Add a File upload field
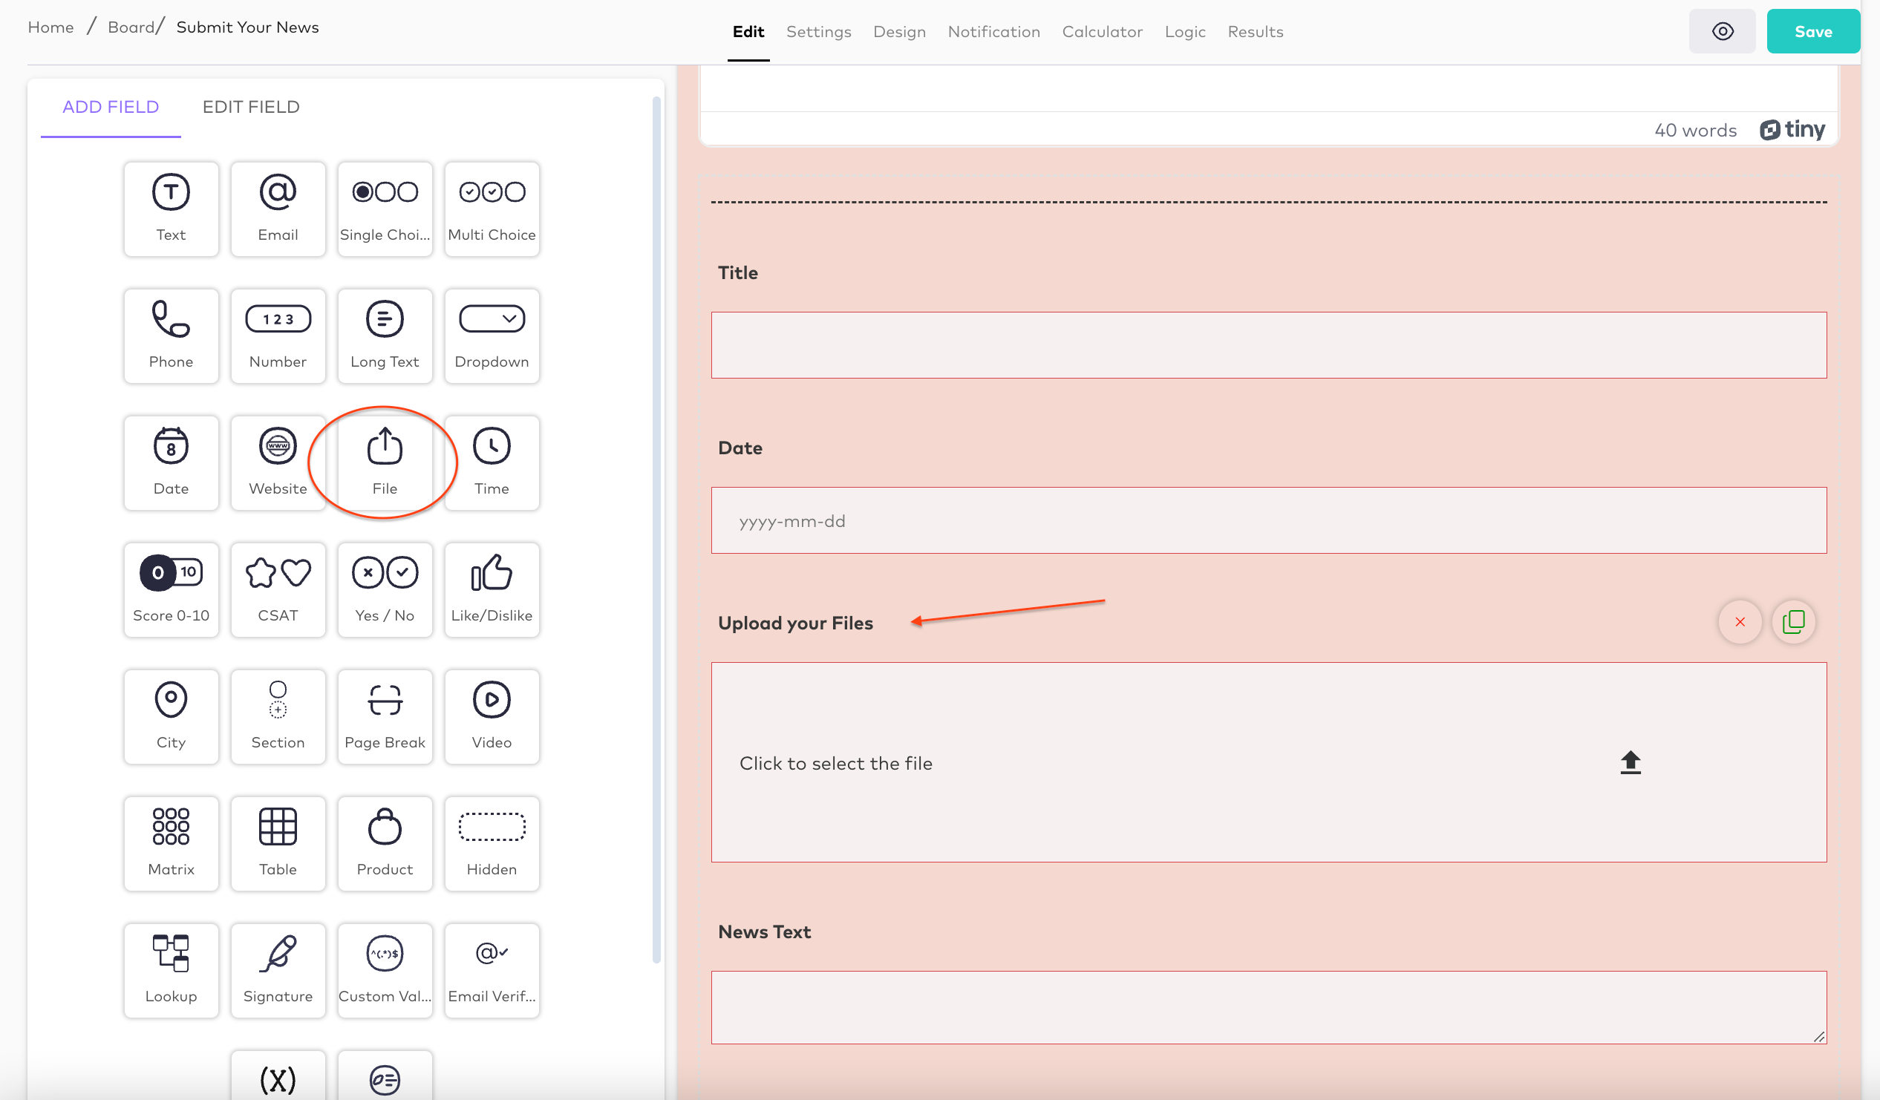Image resolution: width=1880 pixels, height=1100 pixels. pyautogui.click(x=385, y=462)
